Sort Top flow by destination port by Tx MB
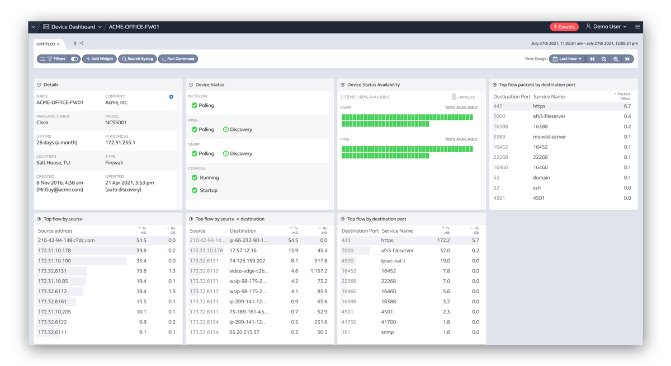 coord(447,230)
